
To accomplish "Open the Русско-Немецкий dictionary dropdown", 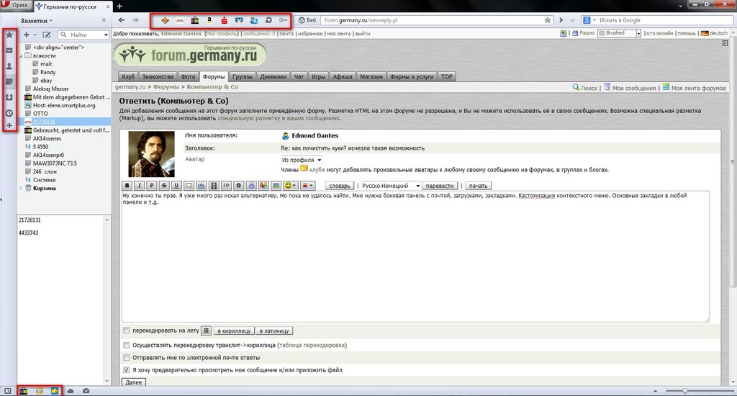I will [x=389, y=186].
